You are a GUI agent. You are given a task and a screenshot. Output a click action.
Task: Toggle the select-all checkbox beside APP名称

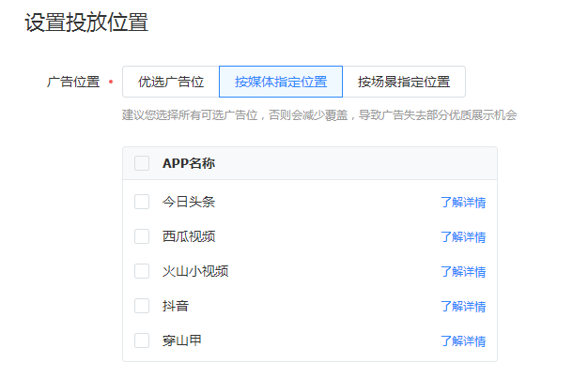pyautogui.click(x=142, y=163)
